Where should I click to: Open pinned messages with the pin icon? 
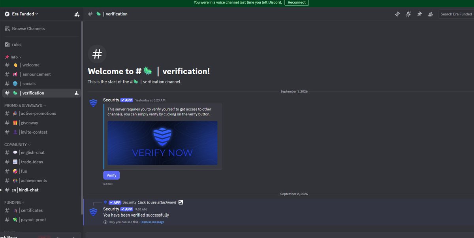(419, 14)
